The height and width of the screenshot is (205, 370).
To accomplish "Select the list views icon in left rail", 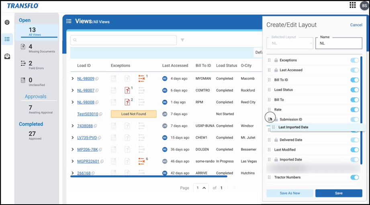I will (7, 39).
